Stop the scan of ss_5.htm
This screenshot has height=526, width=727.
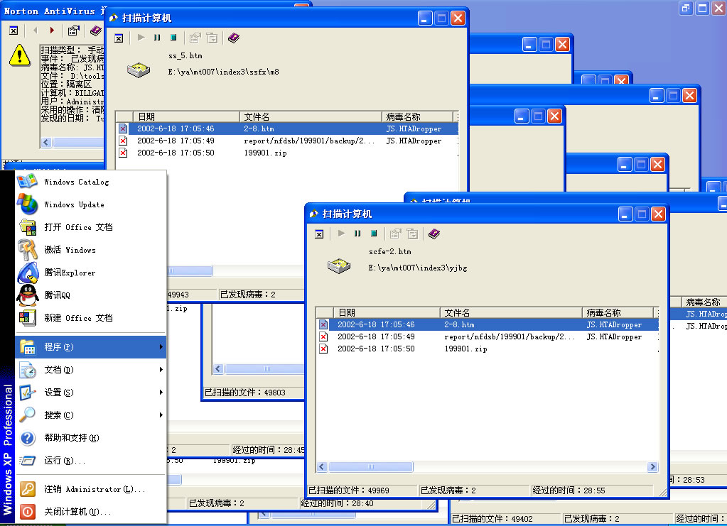point(173,38)
